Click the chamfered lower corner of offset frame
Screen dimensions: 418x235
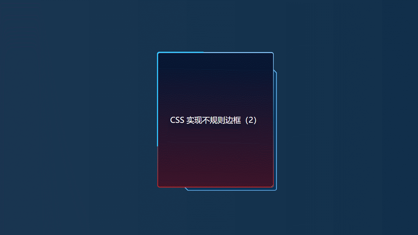click(187, 189)
